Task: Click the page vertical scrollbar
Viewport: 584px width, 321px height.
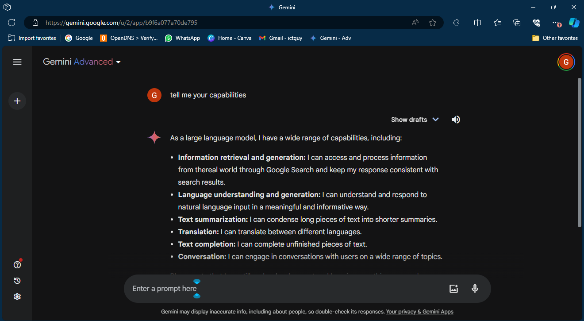Action: (580, 153)
